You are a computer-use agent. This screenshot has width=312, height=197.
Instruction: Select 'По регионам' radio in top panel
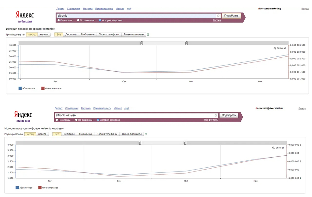pos(78,20)
